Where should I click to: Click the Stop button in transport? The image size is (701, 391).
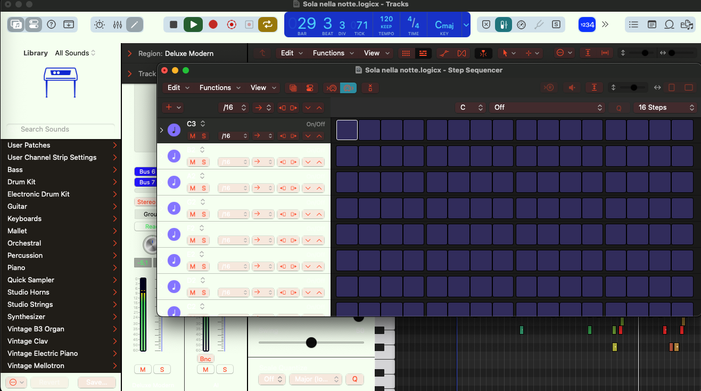point(174,25)
